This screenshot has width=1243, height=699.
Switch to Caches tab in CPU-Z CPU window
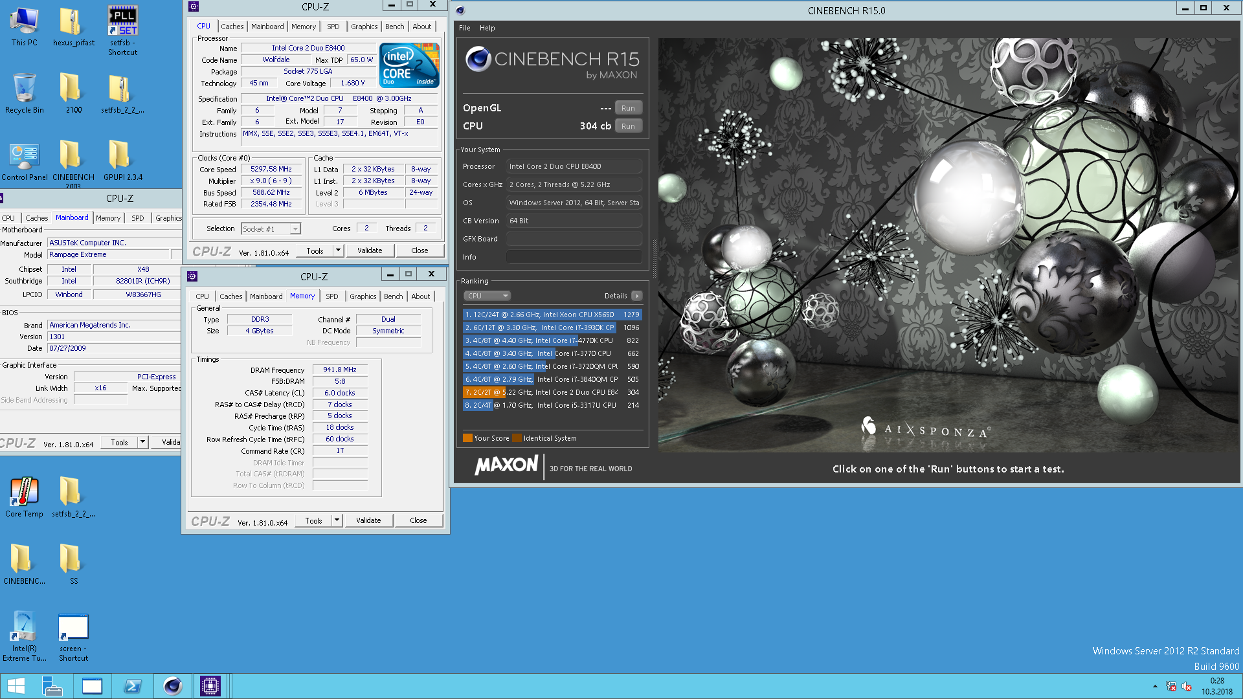(232, 27)
